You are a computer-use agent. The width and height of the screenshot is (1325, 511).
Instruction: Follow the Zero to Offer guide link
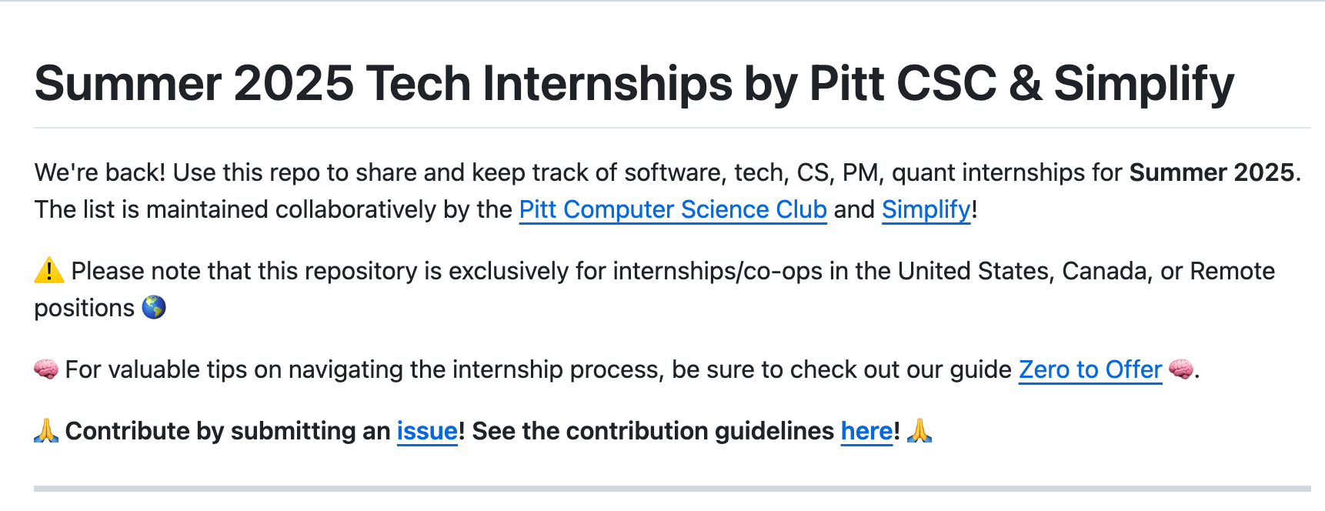pos(1090,369)
